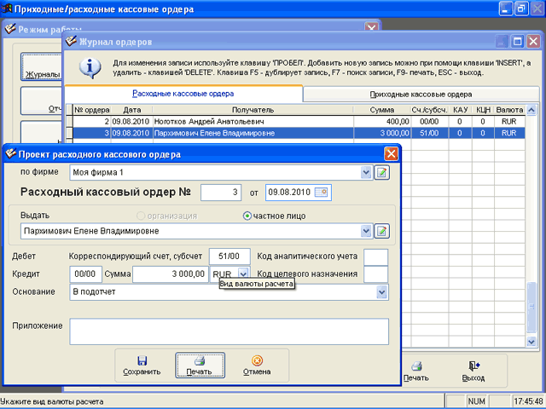
Task: Click the Выход exit door icon
Action: pyautogui.click(x=474, y=366)
